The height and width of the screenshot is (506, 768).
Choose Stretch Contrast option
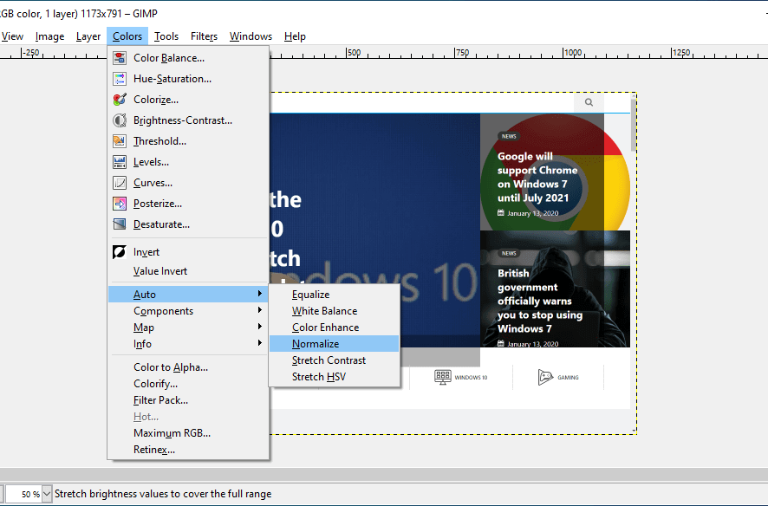pyautogui.click(x=335, y=360)
